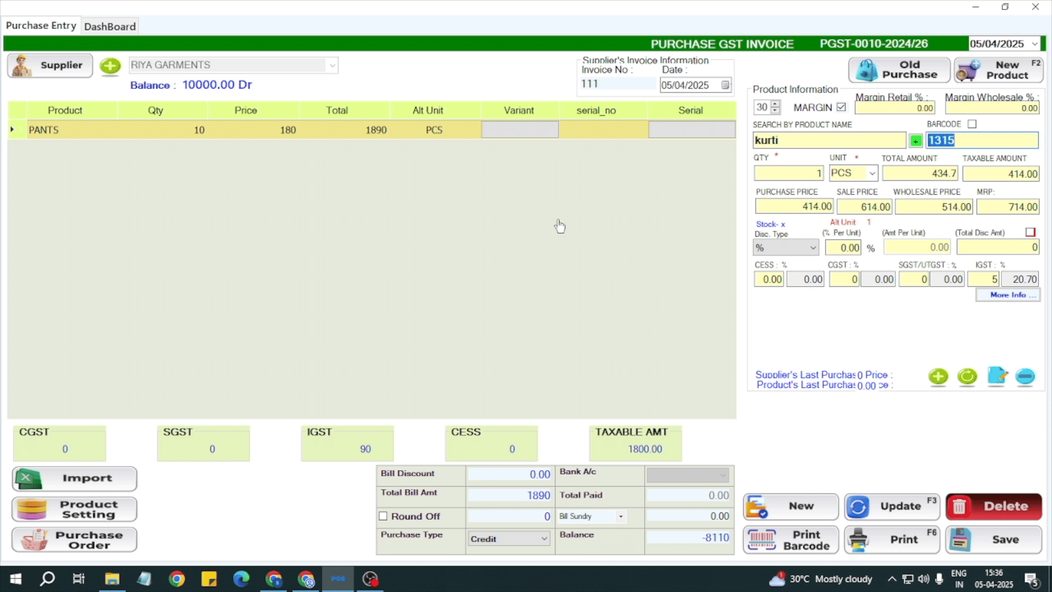Open the invoice date calendar picker icon
The image size is (1052, 592).
[725, 85]
